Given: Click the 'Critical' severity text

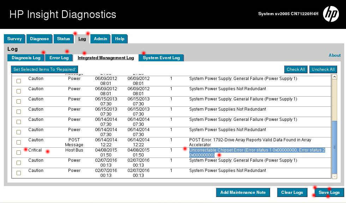Looking at the screenshot, I should tap(35, 150).
